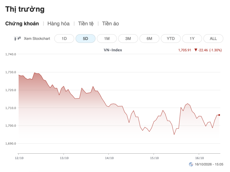This screenshot has width=230, height=172.
Task: Switch to the Tiền tệ tab
Action: tap(86, 24)
